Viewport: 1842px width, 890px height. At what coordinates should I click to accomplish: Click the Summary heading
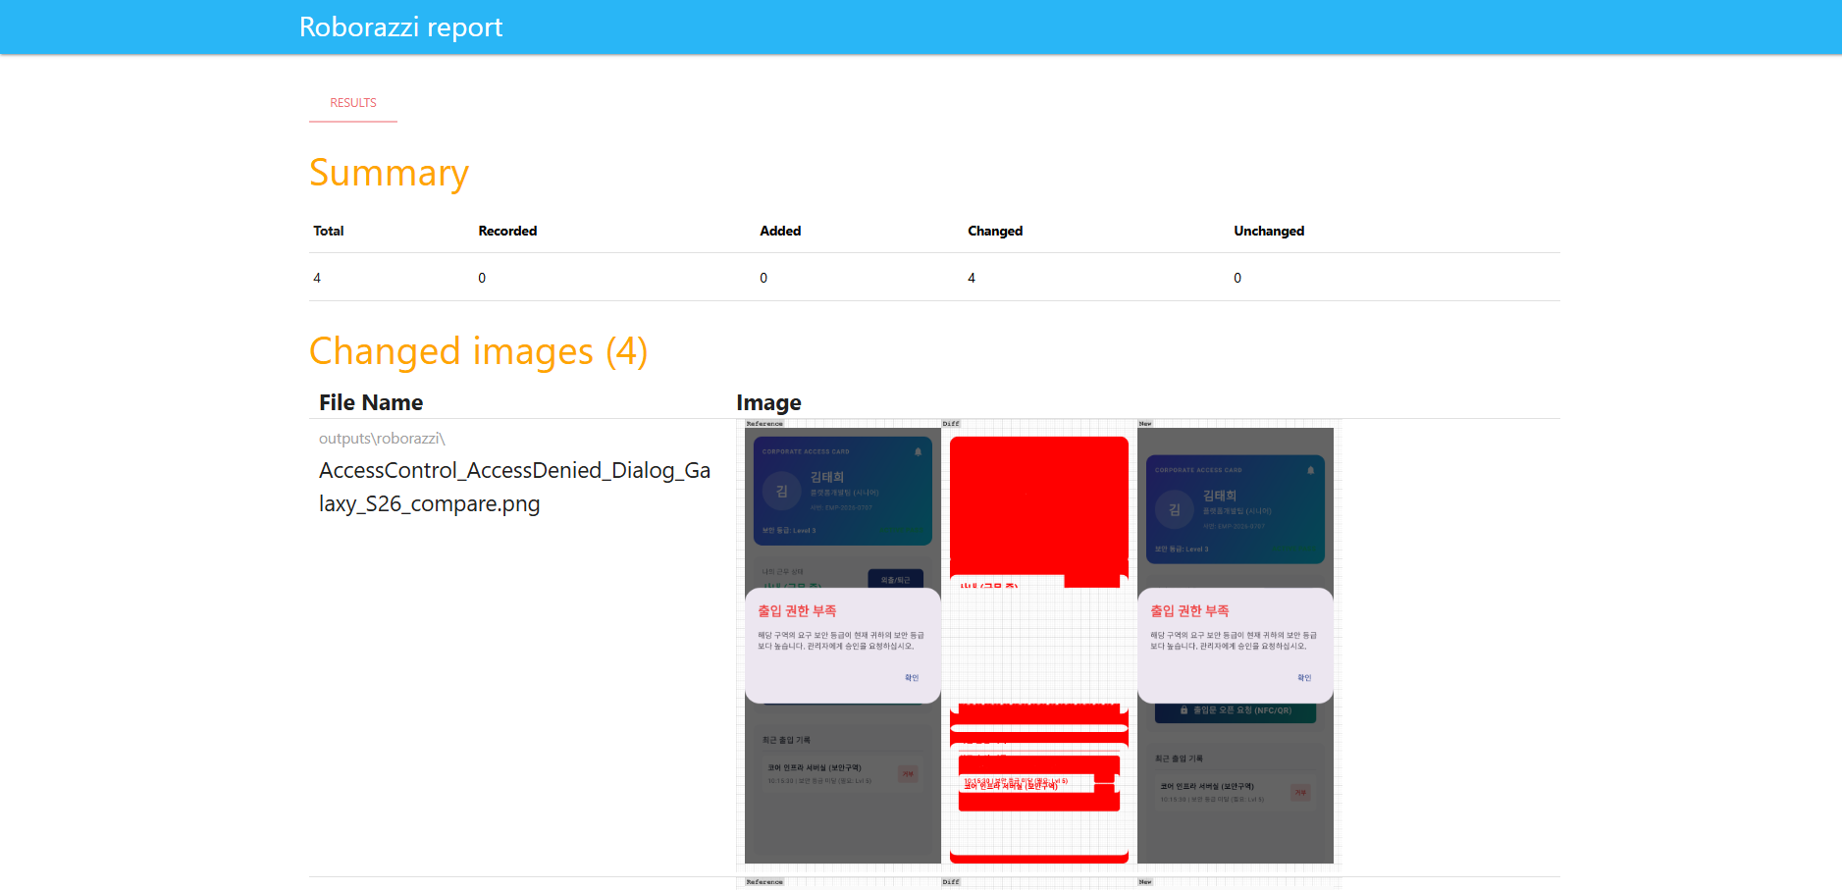click(389, 173)
